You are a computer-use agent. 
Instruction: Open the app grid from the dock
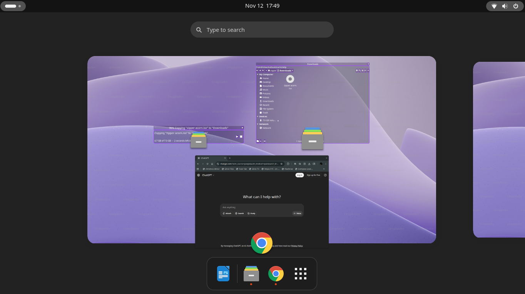pos(301,273)
